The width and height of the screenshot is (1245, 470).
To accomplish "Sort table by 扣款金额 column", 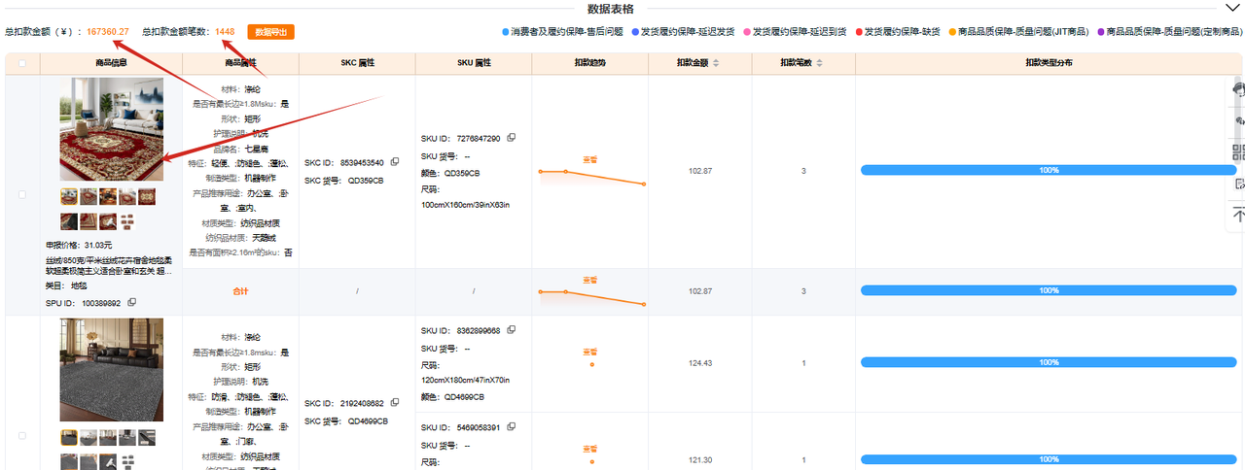I will click(717, 64).
